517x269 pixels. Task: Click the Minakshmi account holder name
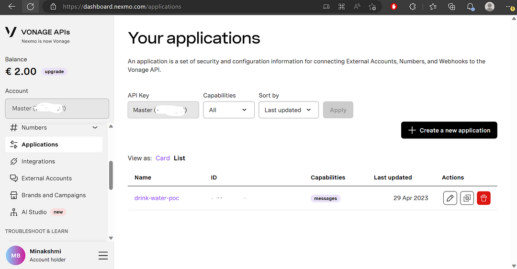tap(45, 251)
